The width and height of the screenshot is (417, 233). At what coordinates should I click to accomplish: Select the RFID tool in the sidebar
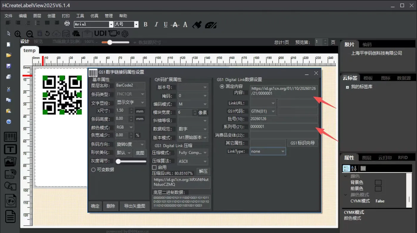pos(10,174)
